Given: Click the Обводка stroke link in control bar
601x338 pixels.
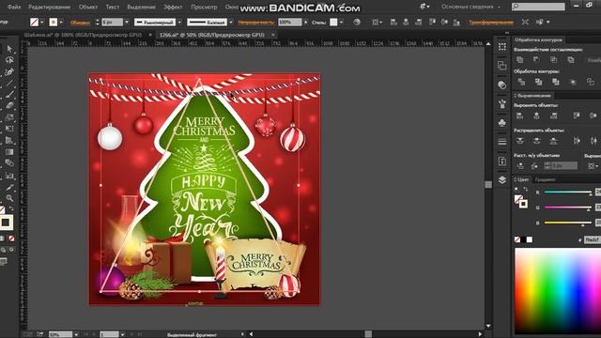Looking at the screenshot, I should click(x=80, y=23).
